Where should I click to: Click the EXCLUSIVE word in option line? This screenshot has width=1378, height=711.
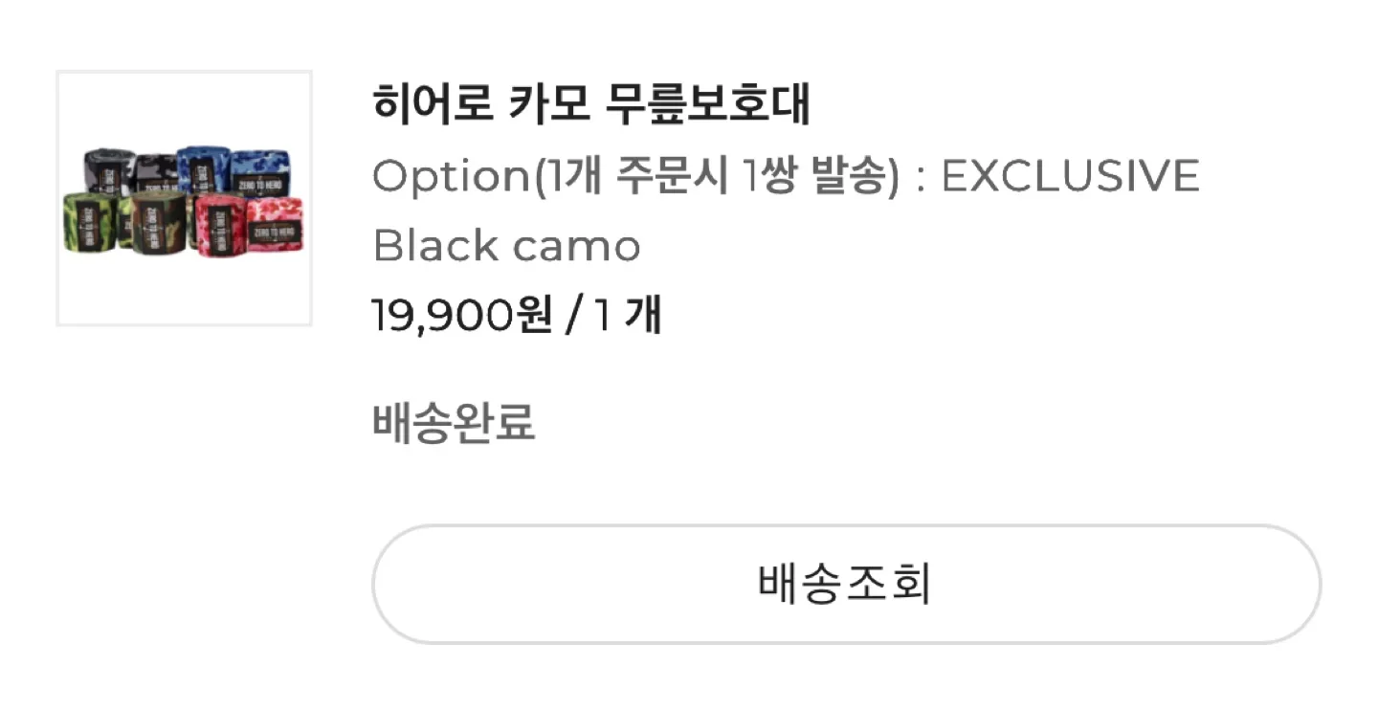(x=1070, y=176)
